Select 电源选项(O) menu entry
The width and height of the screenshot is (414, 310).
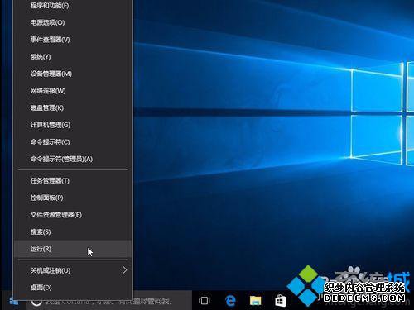coord(73,22)
